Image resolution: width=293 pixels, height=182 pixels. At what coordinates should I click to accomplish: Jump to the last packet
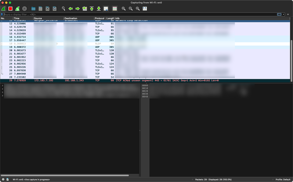(99, 9)
